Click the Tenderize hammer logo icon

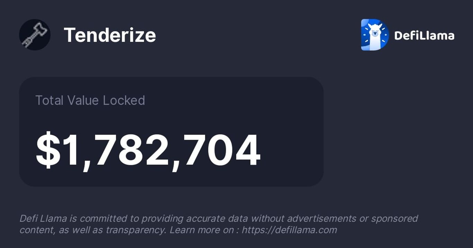pos(35,35)
